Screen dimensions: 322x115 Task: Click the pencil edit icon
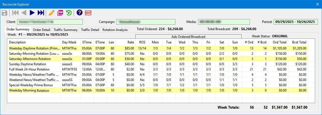coord(52,13)
